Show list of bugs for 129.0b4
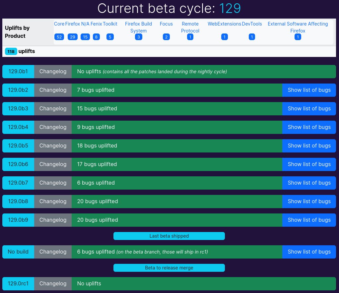The width and height of the screenshot is (339, 293). tap(309, 127)
